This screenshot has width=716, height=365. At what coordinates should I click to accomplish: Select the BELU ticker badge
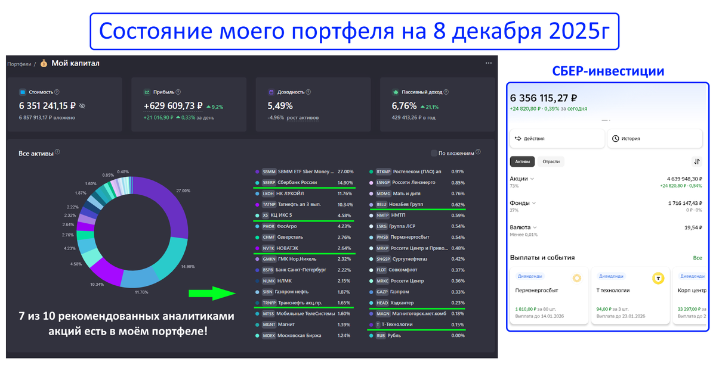[x=382, y=204]
